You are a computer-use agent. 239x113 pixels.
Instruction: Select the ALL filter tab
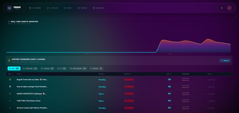(x=14, y=68)
